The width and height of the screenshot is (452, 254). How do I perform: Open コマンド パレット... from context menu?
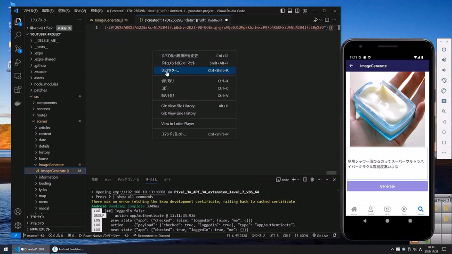click(195, 134)
